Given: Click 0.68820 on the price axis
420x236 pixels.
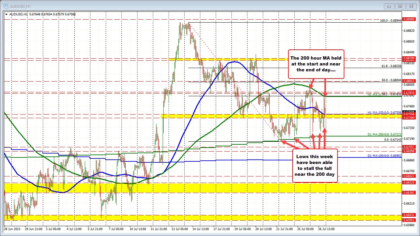Looking at the screenshot, I should 410,30.
